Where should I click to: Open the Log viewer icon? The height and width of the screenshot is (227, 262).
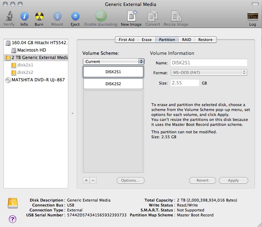[253, 16]
